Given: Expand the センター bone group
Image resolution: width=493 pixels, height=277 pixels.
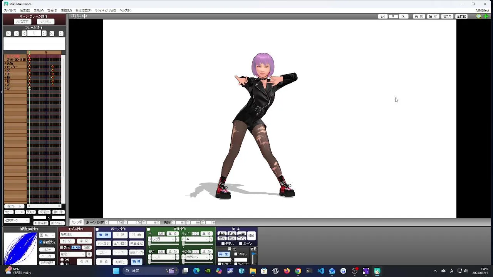Looking at the screenshot, I should 5,67.
